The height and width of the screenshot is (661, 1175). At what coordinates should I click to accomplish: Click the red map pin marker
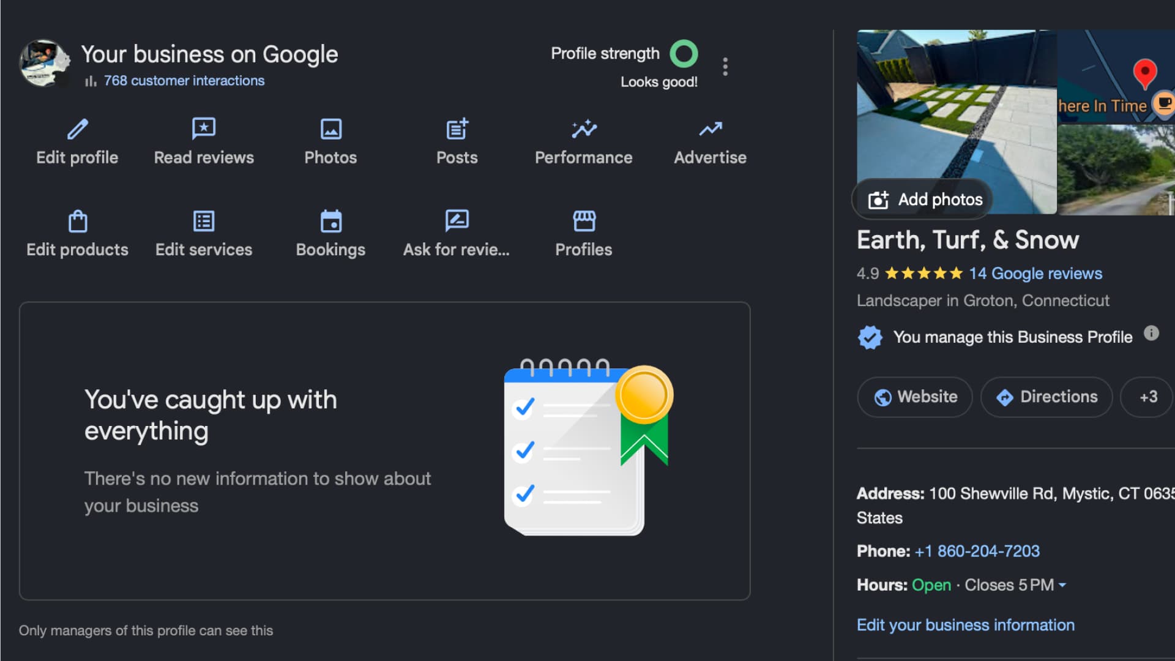[1145, 74]
